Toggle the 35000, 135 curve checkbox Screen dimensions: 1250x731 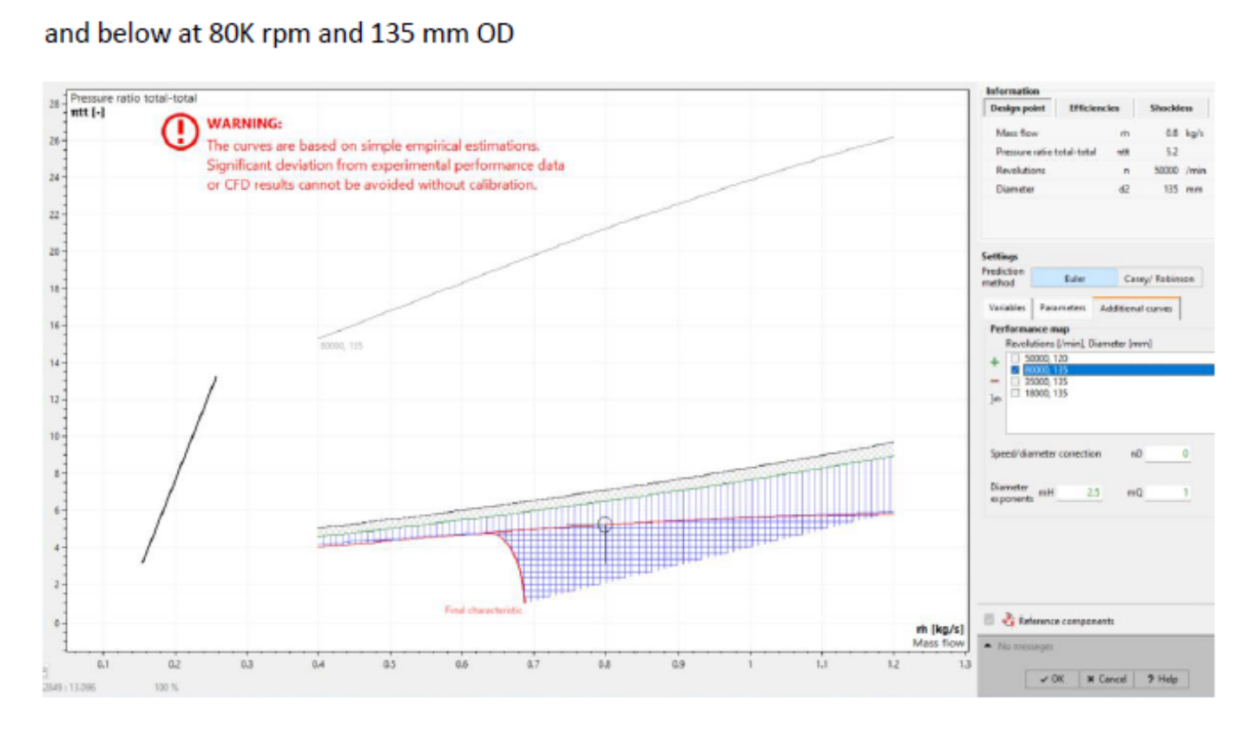[x=1015, y=381]
